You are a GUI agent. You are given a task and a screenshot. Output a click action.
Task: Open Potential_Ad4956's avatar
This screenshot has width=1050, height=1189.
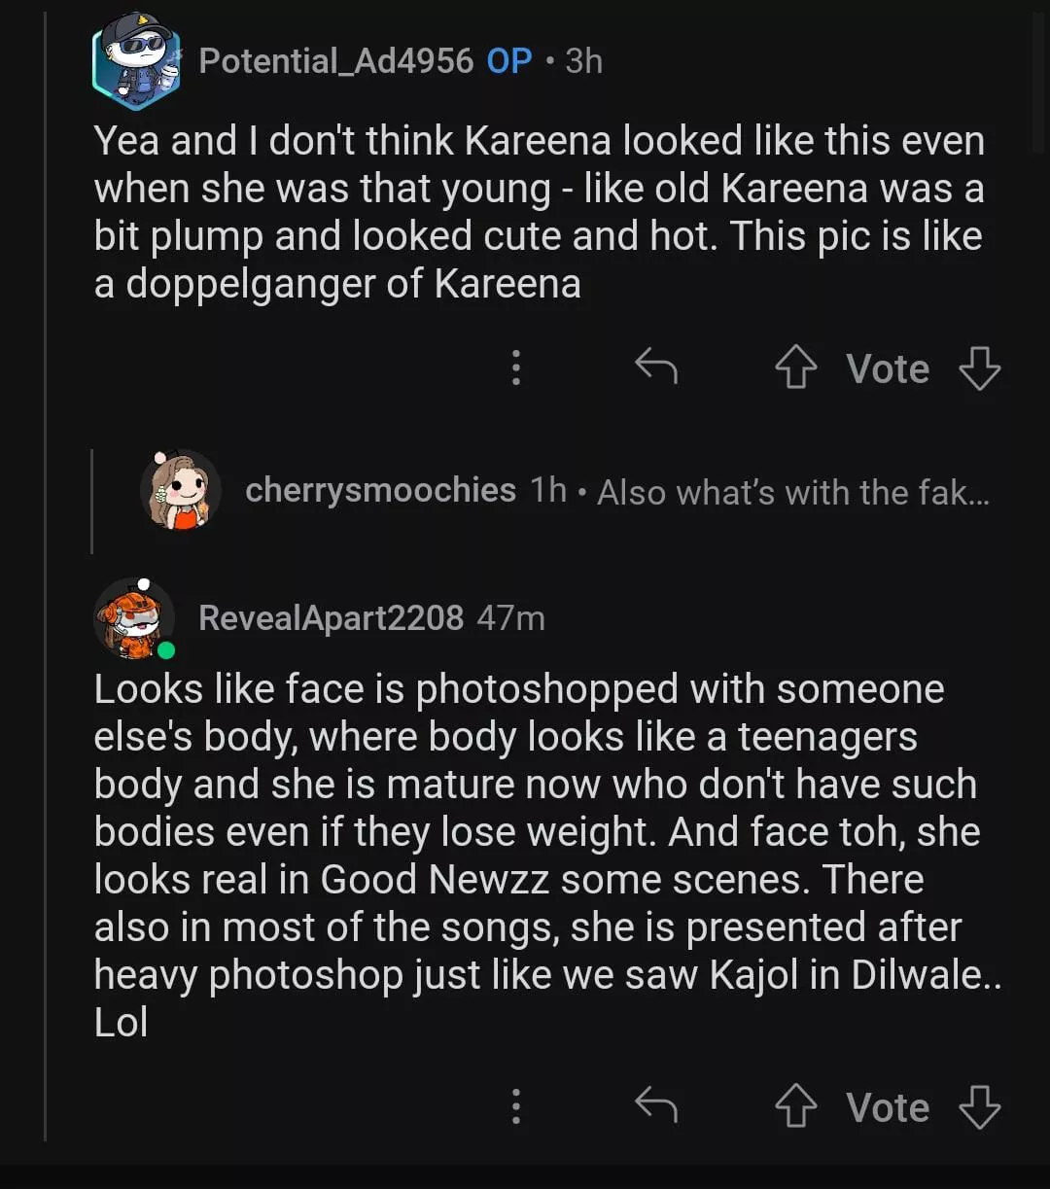coord(136,60)
